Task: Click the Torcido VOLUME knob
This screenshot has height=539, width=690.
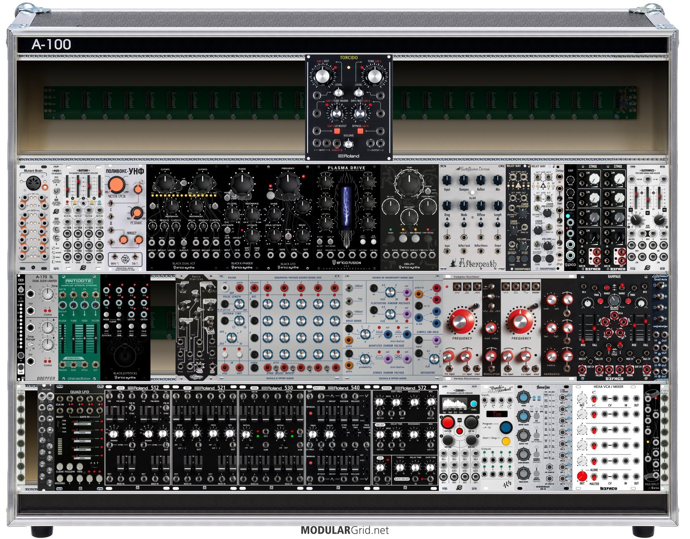Action: coord(348,144)
